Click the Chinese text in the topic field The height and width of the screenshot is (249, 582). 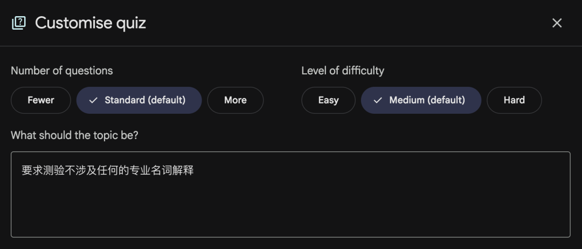coord(107,171)
